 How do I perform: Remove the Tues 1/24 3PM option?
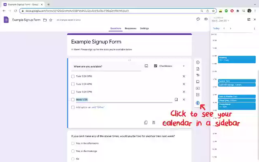click(x=184, y=76)
